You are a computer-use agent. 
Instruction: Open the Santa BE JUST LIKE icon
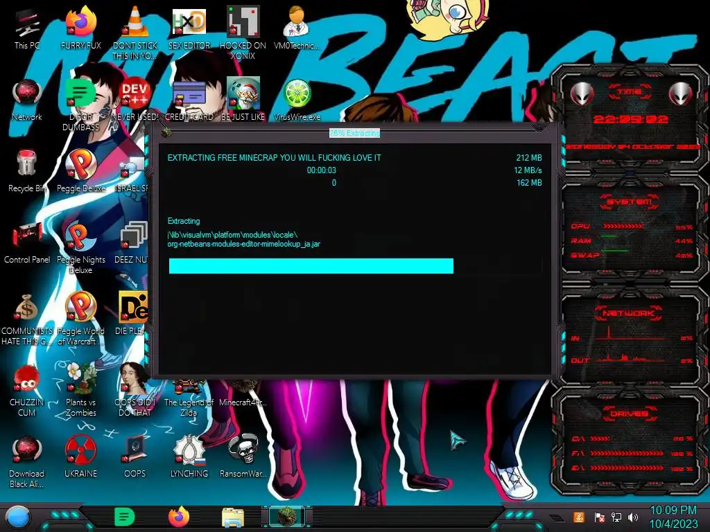[x=243, y=93]
